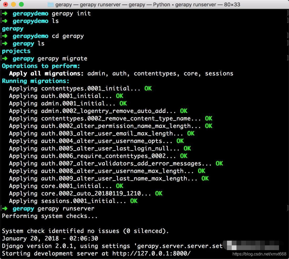Click 'auth.0005_alter_user_last_login_null' line

click(100, 148)
